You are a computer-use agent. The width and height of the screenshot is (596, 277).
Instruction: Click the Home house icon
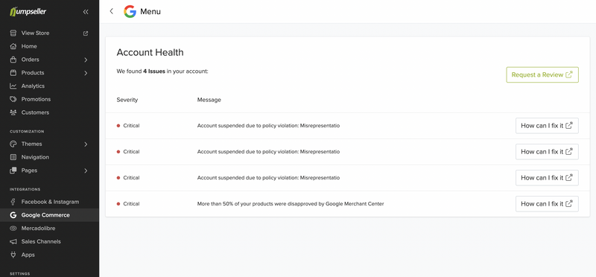(x=13, y=46)
